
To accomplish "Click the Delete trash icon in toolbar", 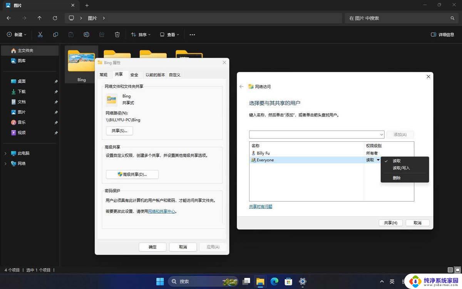I will coord(117,35).
